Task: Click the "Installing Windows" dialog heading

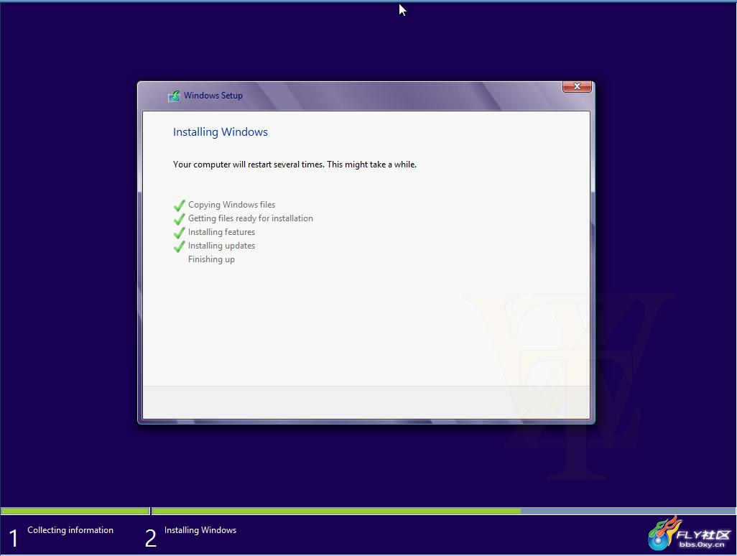Action: coord(221,132)
